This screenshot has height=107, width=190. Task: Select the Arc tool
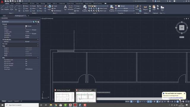point(16,8)
